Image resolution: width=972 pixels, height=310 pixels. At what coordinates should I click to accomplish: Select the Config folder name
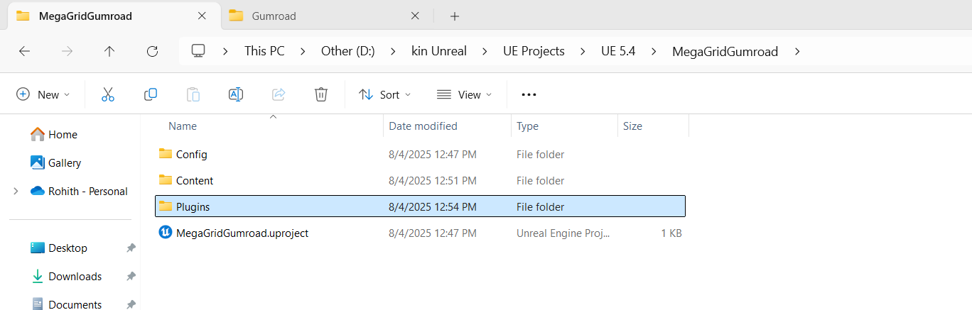click(192, 154)
